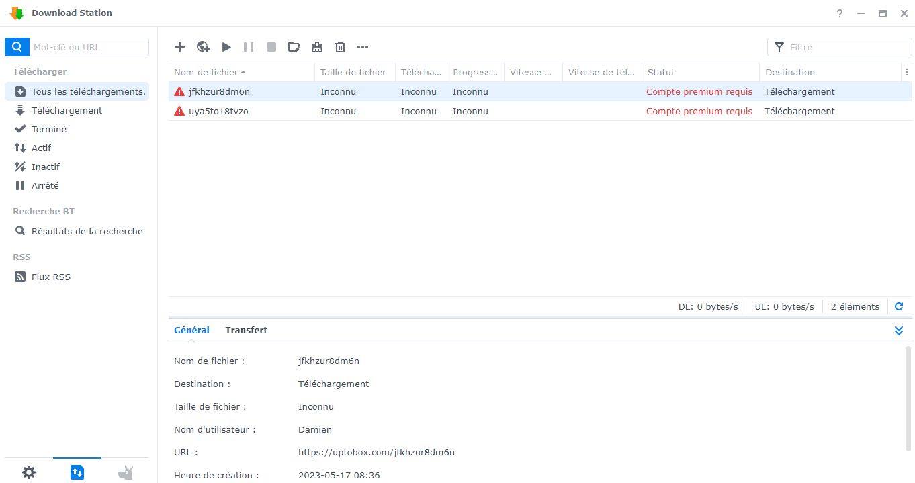The width and height of the screenshot is (915, 483).
Task: Click the trash icon to delete task
Action: click(x=341, y=47)
